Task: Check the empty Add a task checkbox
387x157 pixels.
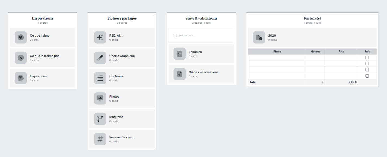Action: 175,35
